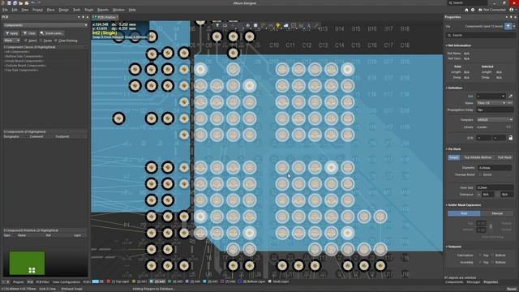The height and width of the screenshot is (292, 519).
Task: Click the interactive routing icon in active bar
Action: pos(263,25)
